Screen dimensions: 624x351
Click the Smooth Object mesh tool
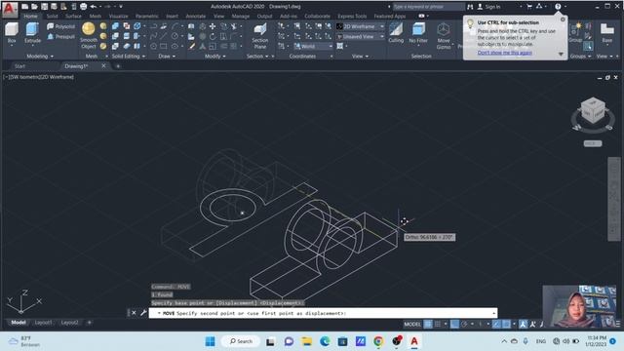[x=89, y=35]
